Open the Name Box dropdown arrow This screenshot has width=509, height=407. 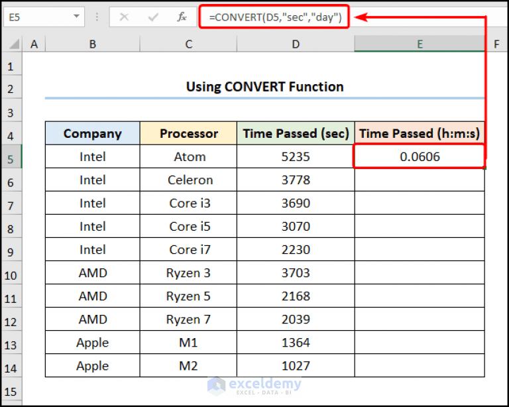pyautogui.click(x=76, y=16)
